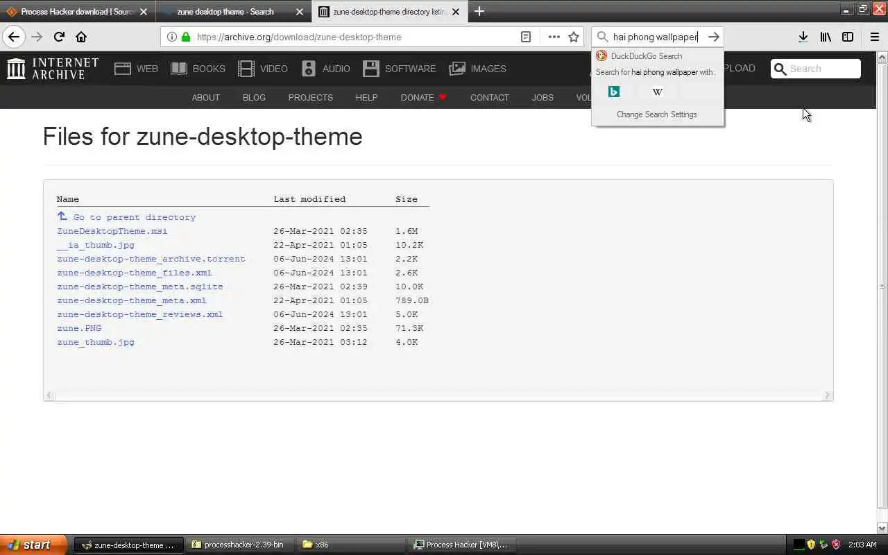Open the CONTACT page
888x555 pixels.
(489, 97)
